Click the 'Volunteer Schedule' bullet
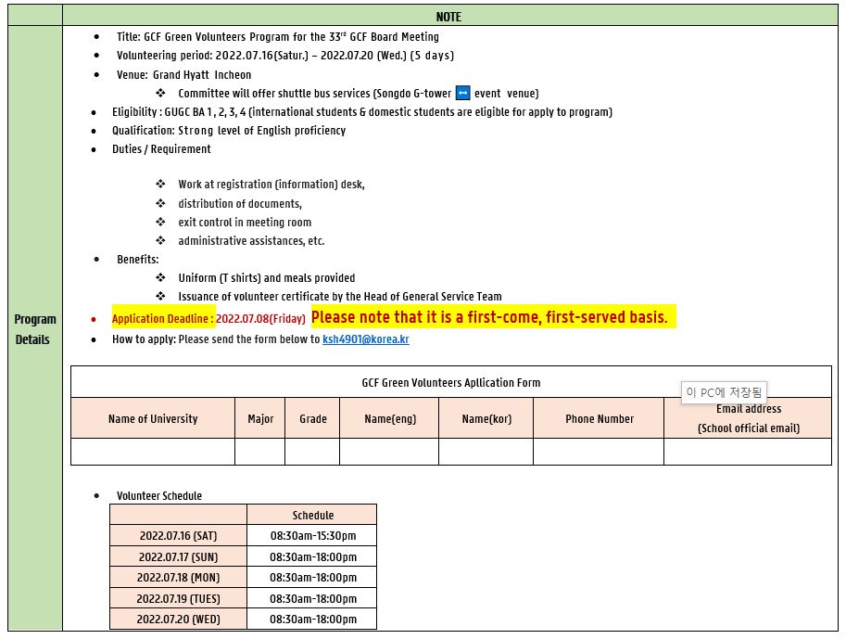Viewport: 846px width, 639px height. [x=159, y=496]
